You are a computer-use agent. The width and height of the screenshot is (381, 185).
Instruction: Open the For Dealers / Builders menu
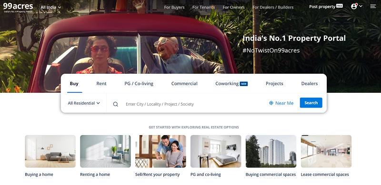coord(273,7)
